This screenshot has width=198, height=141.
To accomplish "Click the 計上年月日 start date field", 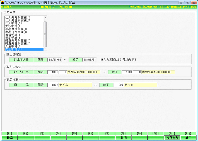I will 54,59.
